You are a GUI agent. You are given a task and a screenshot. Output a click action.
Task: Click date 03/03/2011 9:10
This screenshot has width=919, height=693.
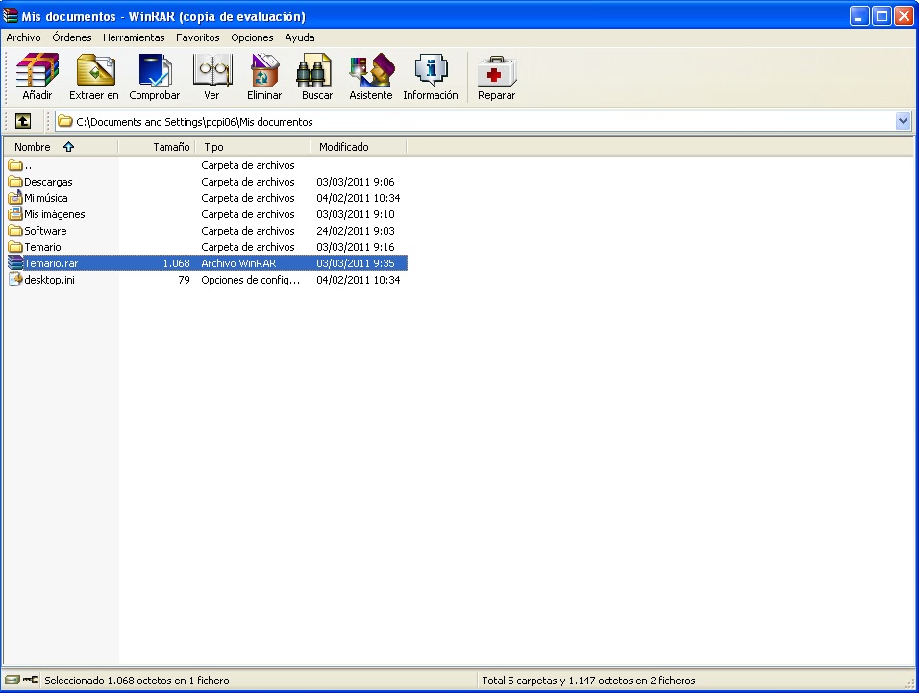pos(355,214)
